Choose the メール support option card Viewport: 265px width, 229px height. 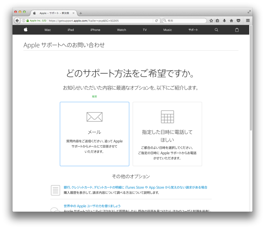94,134
